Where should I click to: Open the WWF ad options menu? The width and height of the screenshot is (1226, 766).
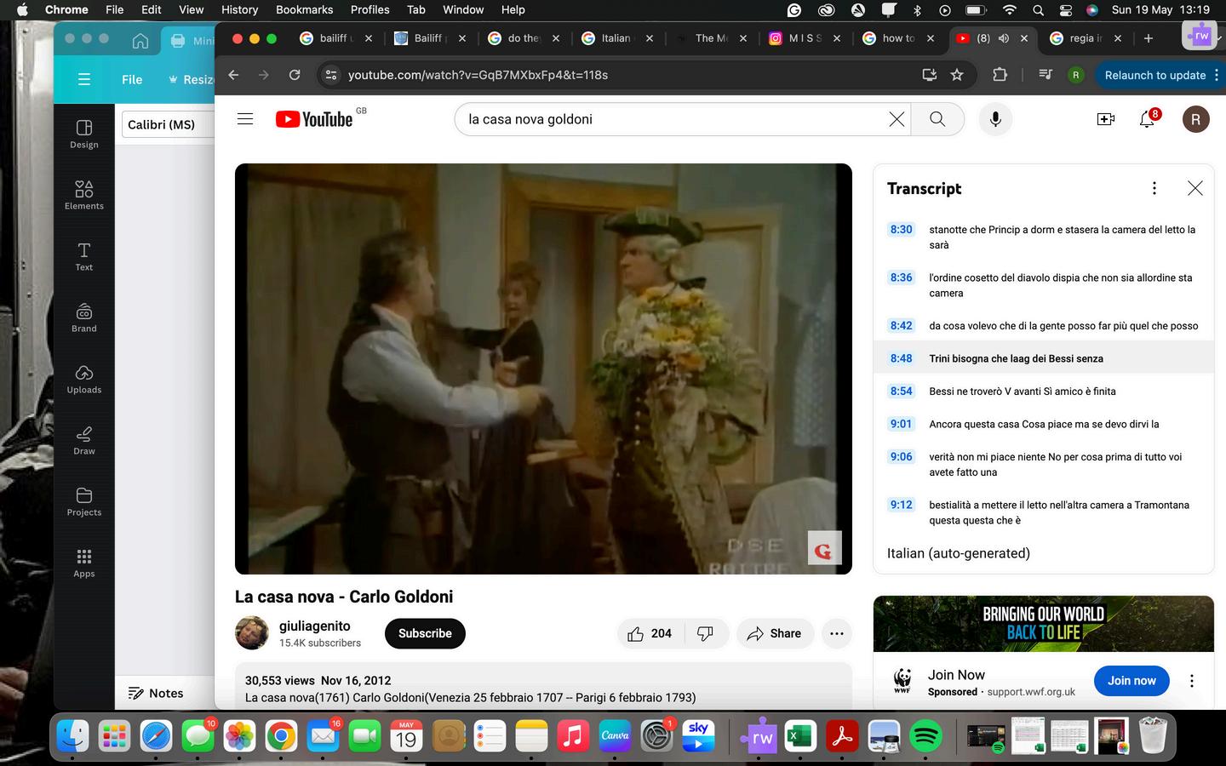[x=1192, y=681]
